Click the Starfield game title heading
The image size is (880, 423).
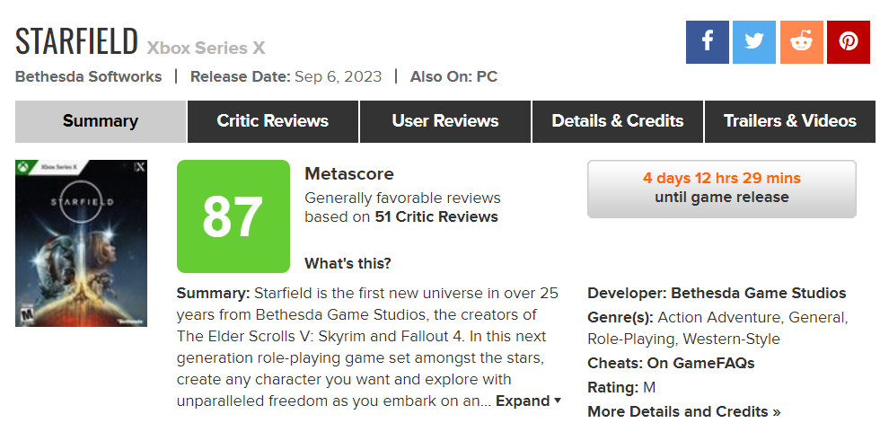[77, 41]
